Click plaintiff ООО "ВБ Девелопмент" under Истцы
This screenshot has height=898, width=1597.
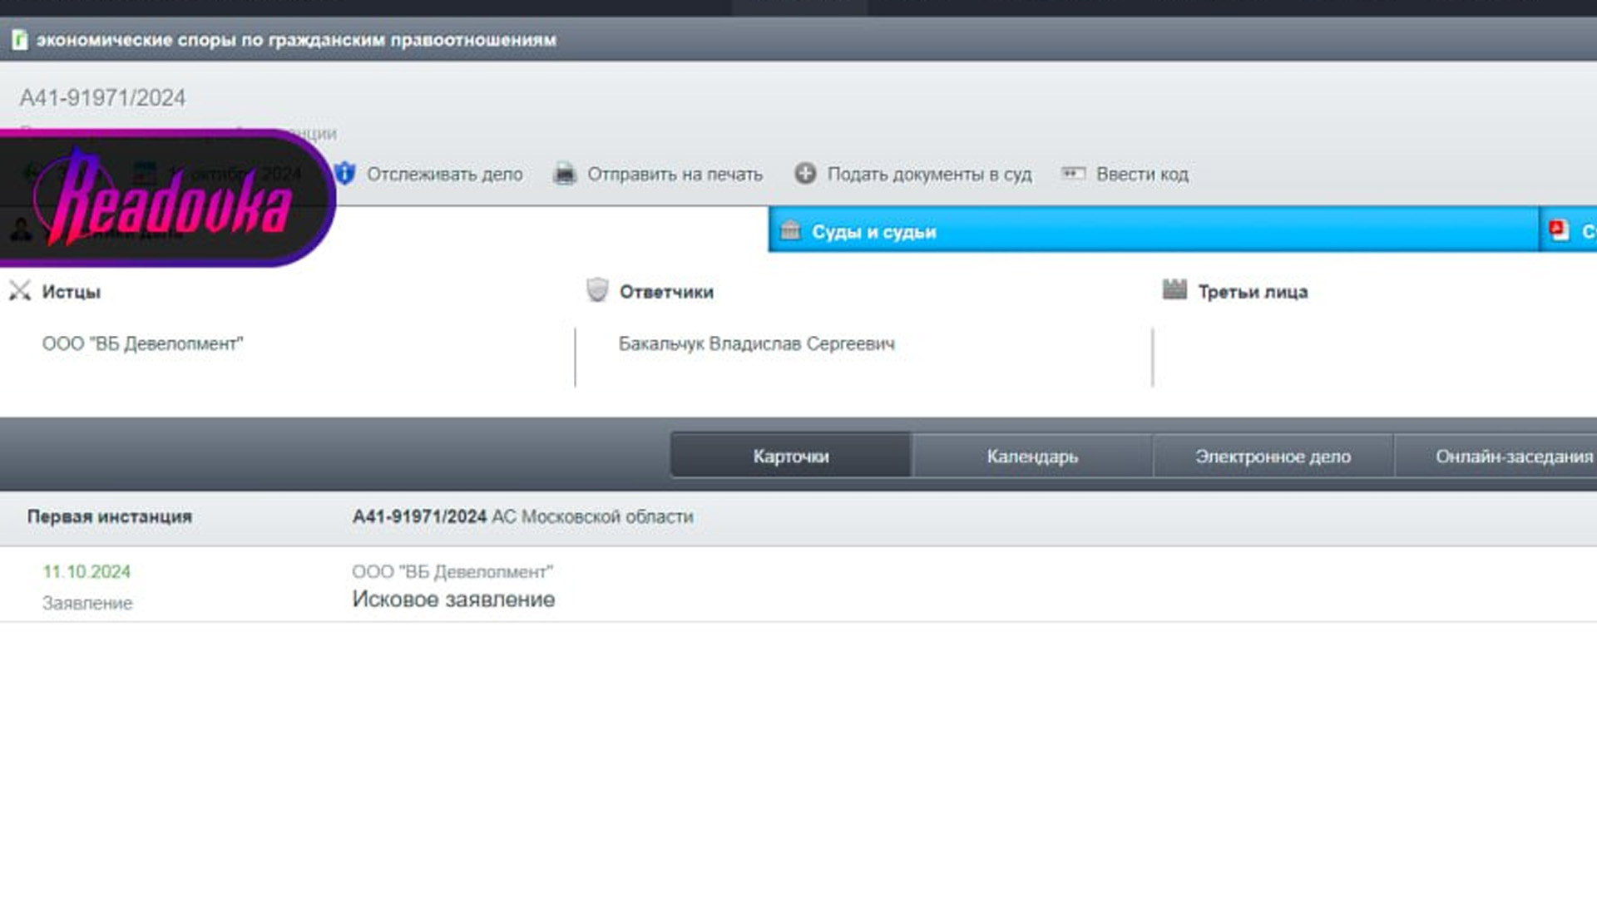click(x=142, y=343)
